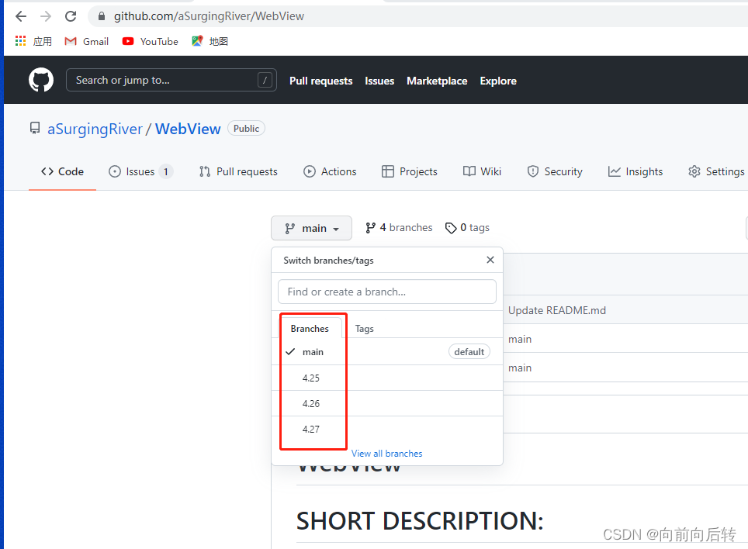Open the Update README.md commit message
Image resolution: width=748 pixels, height=549 pixels.
click(557, 311)
